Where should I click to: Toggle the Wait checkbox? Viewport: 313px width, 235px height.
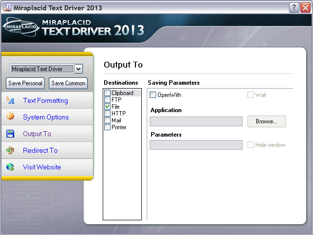click(x=250, y=94)
